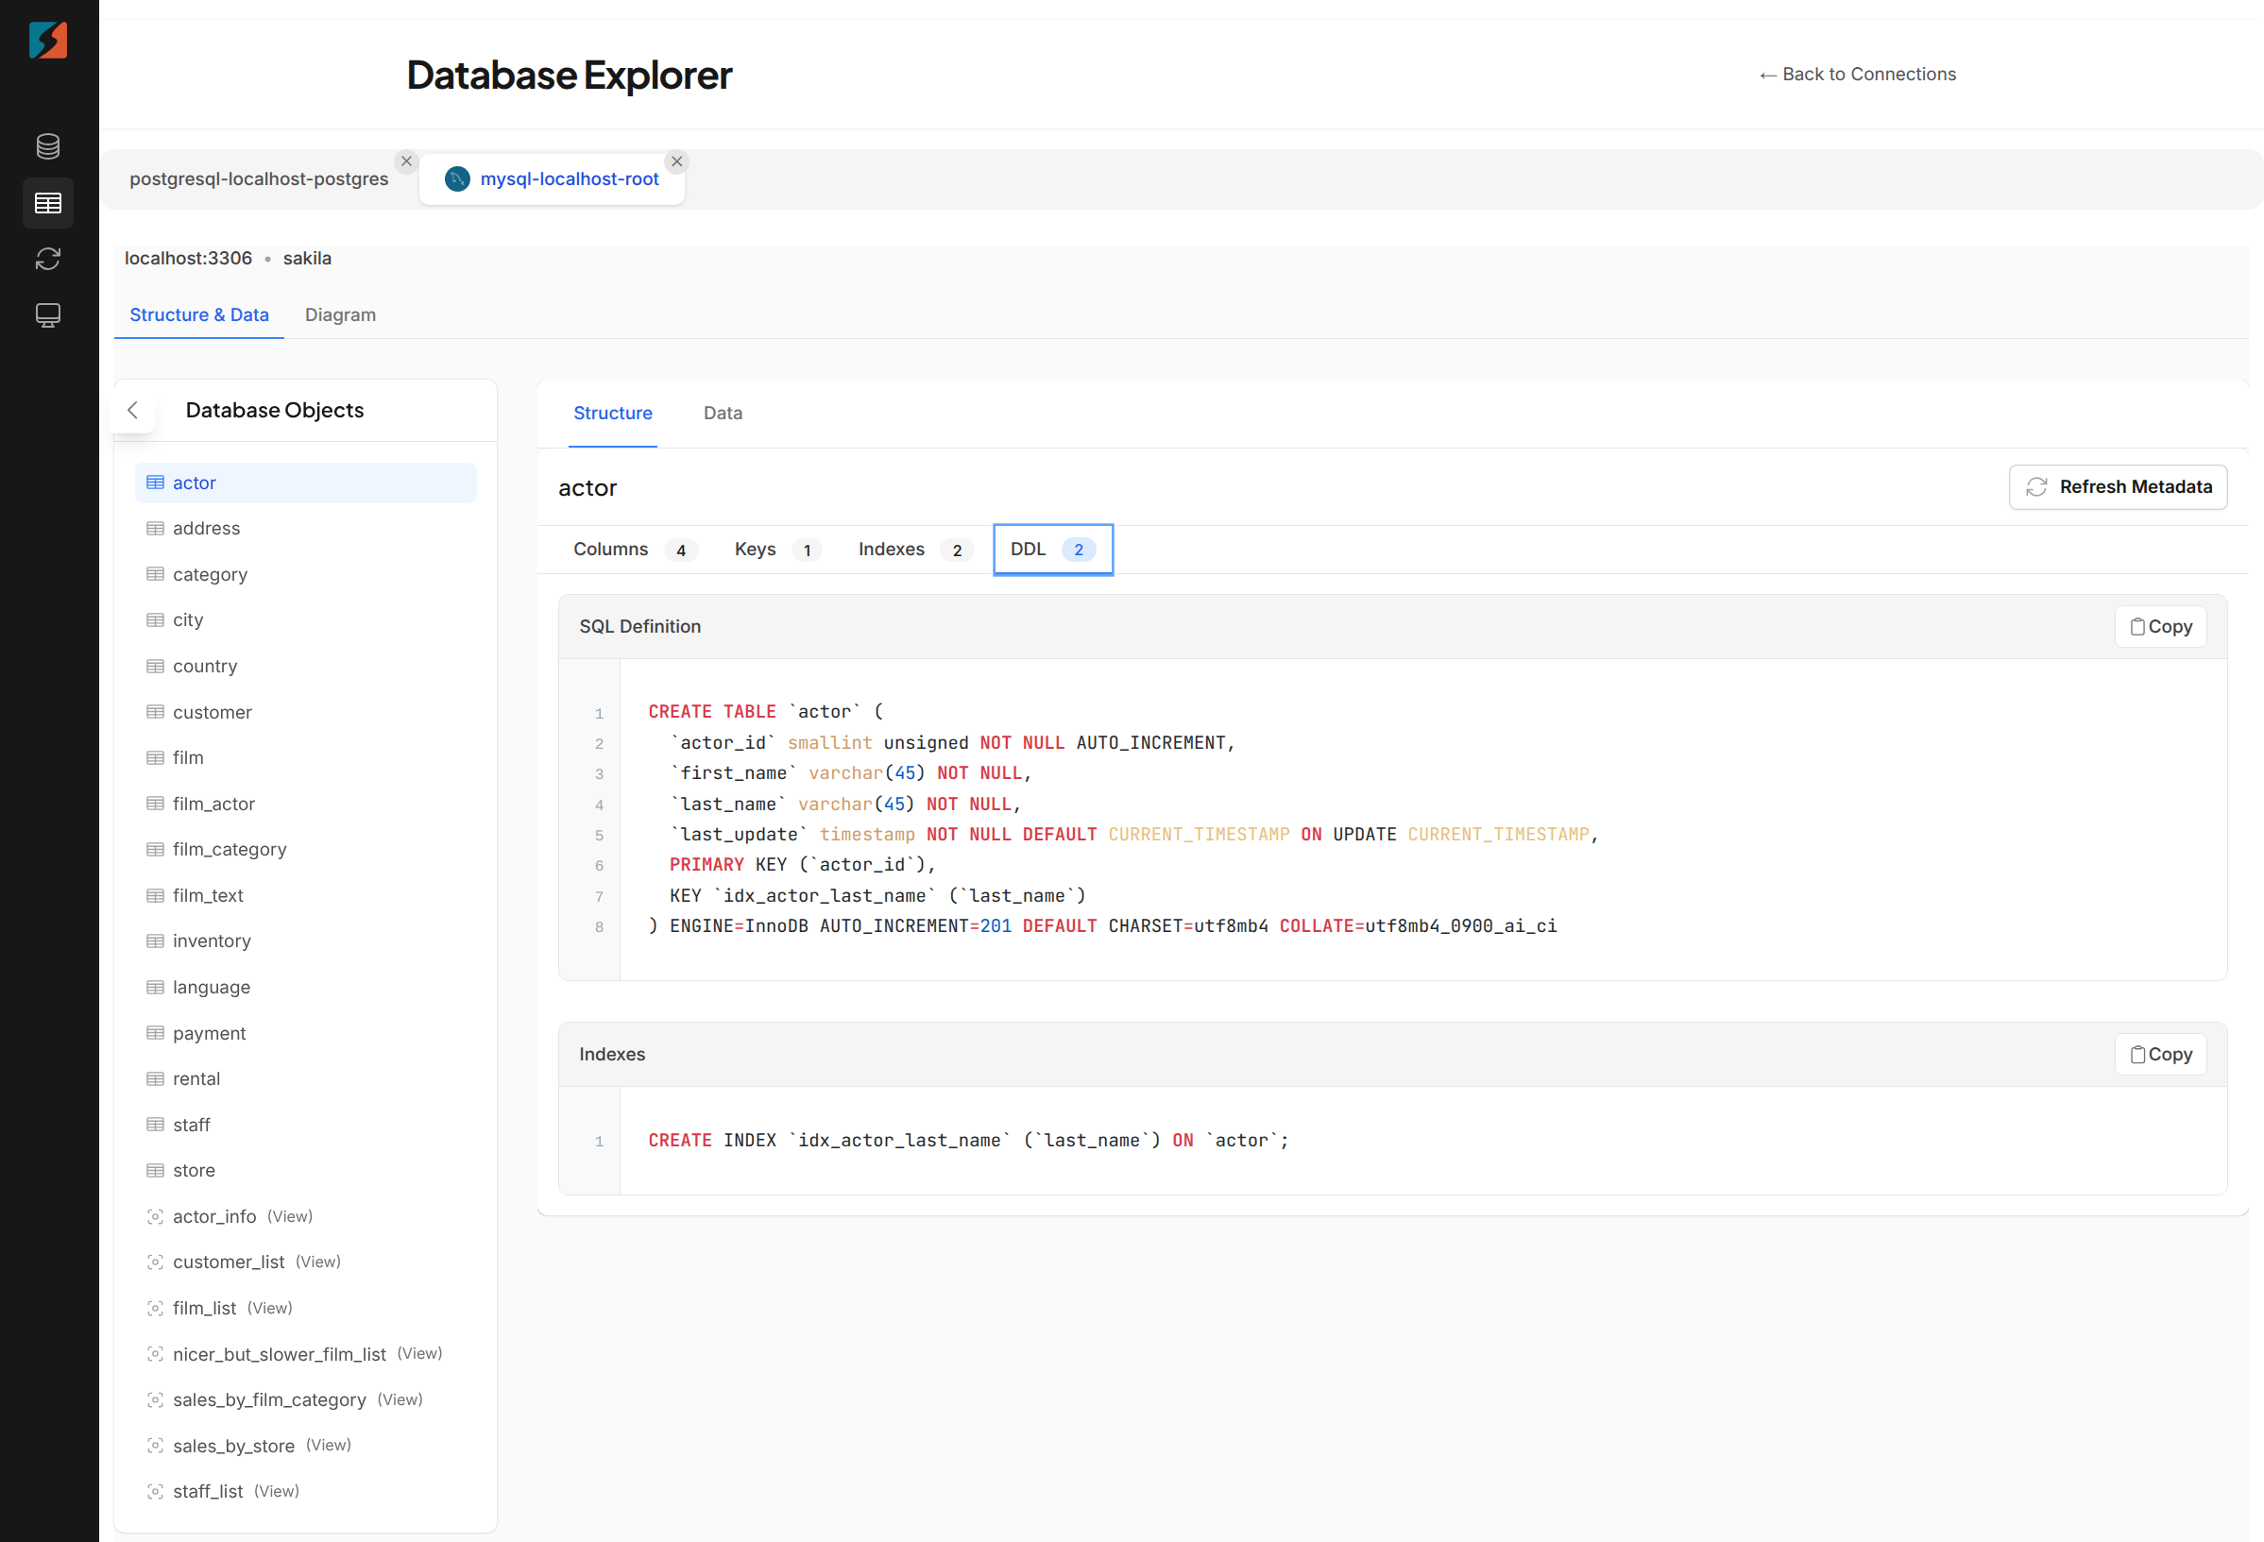Select the table explorer icon in sidebar
This screenshot has width=2264, height=1542.
click(48, 203)
